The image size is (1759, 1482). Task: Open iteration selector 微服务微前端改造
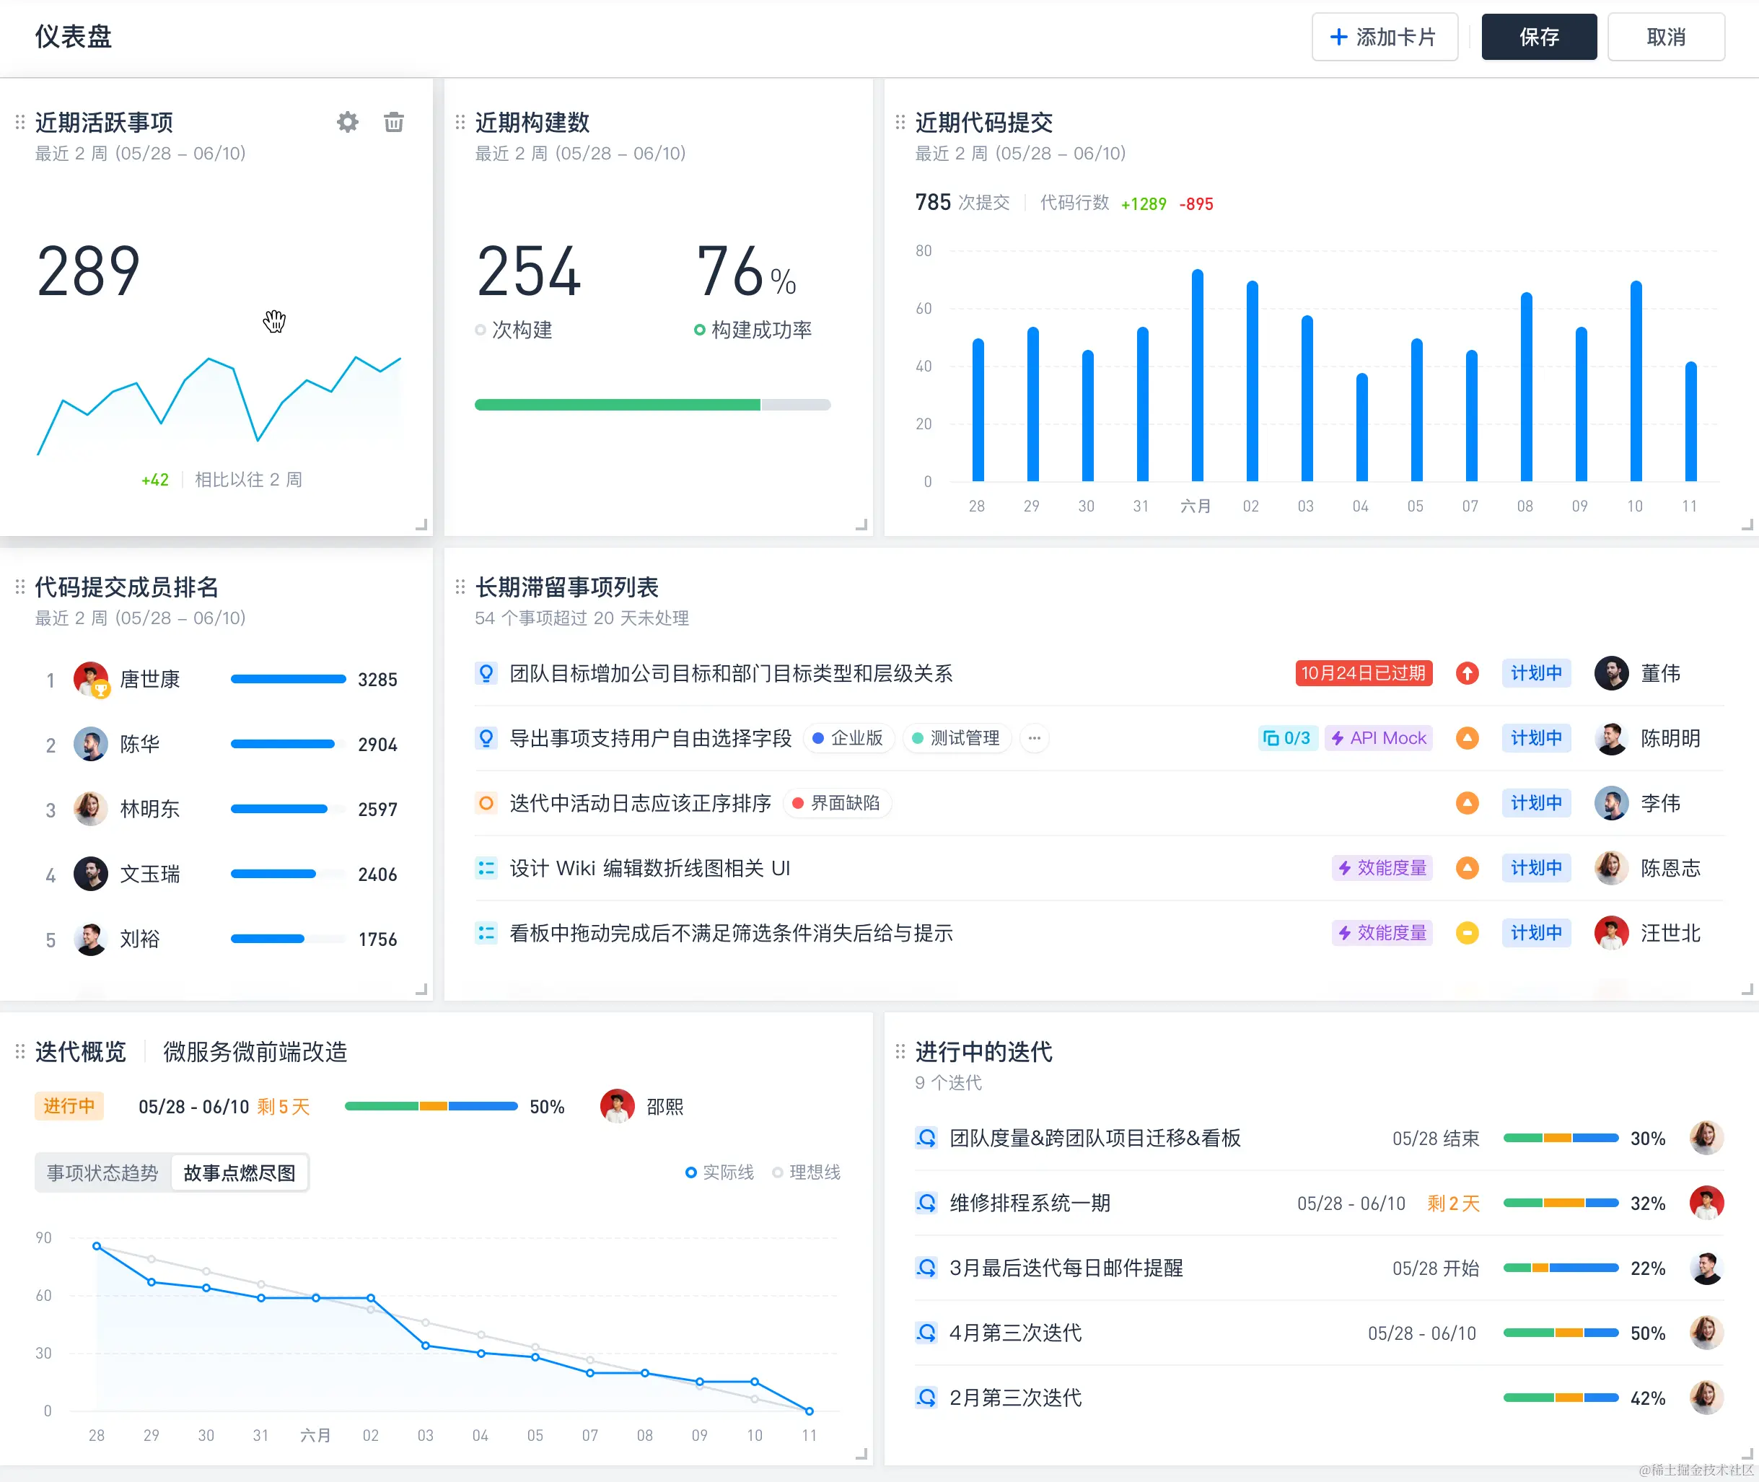[x=255, y=1051]
